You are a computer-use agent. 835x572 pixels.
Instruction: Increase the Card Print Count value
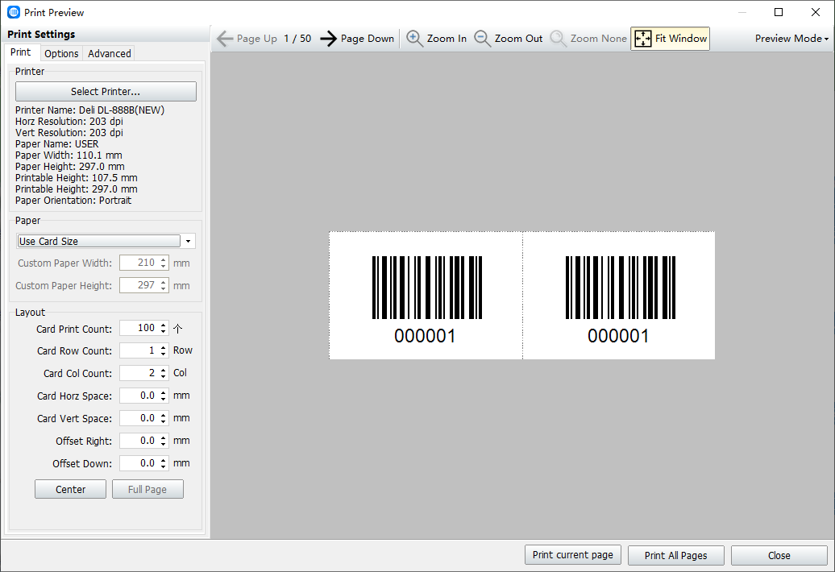tap(164, 325)
